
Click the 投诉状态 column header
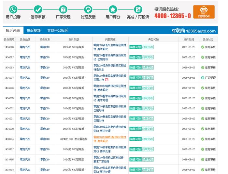[x=208, y=40]
